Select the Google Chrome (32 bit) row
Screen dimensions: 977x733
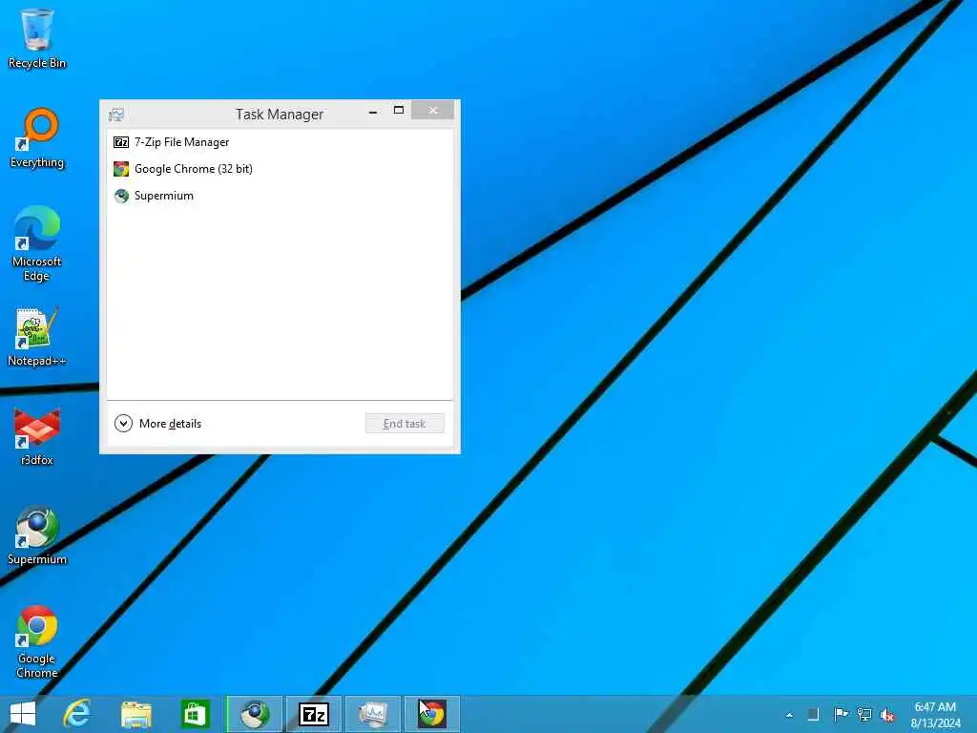pos(280,169)
